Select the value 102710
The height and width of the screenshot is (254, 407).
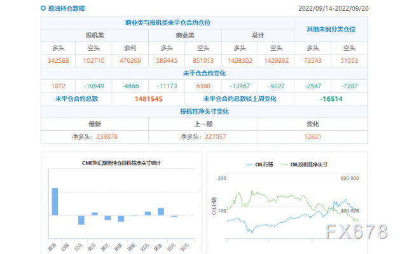[93, 61]
